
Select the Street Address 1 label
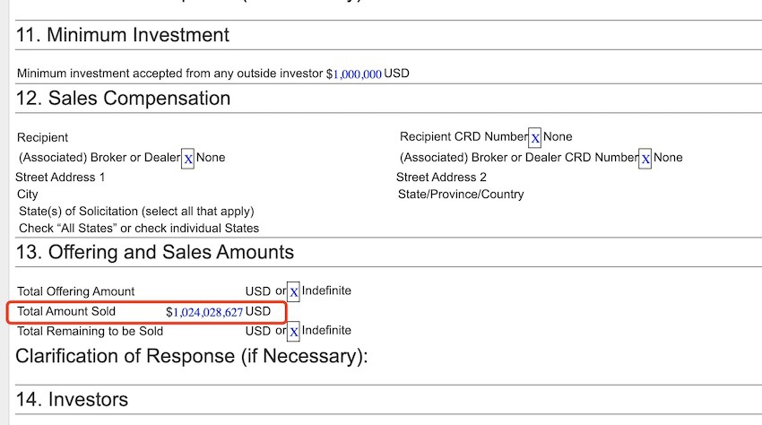tap(60, 178)
